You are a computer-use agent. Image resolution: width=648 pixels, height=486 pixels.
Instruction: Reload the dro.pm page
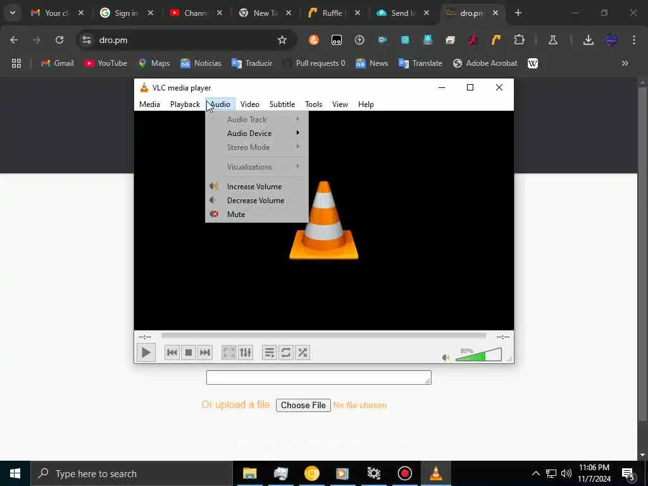(x=59, y=40)
